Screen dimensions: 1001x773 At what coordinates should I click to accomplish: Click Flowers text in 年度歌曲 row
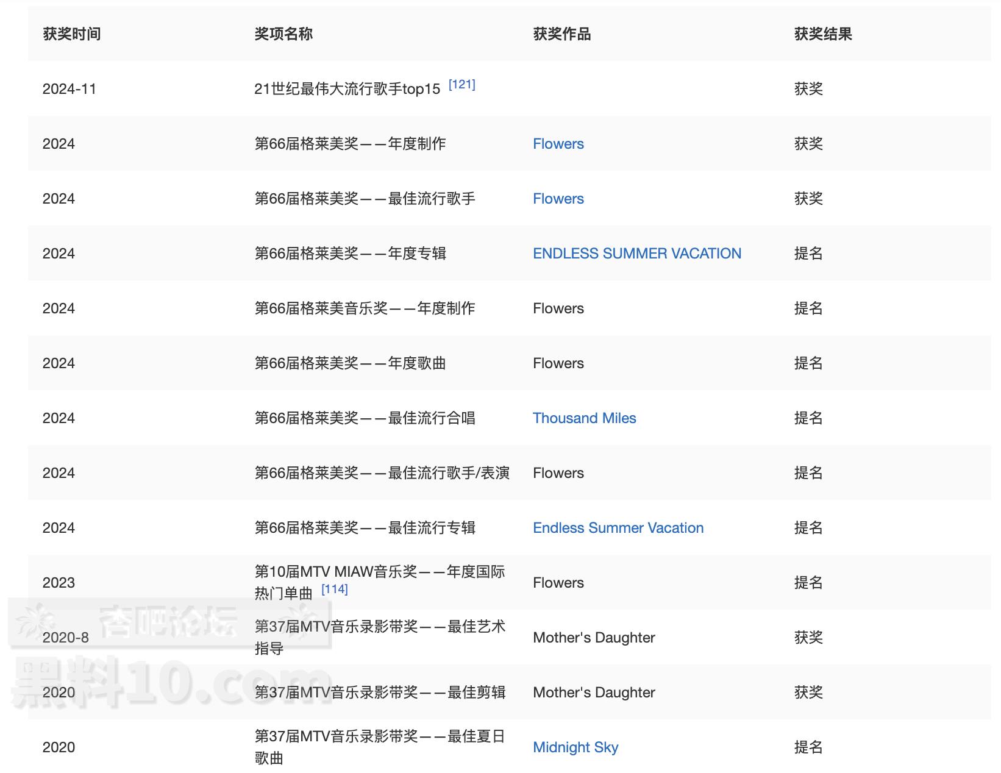point(558,363)
